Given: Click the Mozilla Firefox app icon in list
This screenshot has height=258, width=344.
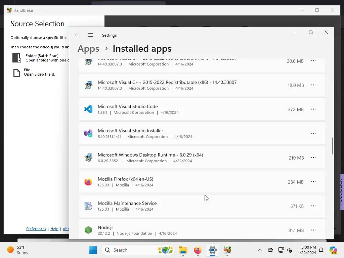Looking at the screenshot, I should point(88,182).
